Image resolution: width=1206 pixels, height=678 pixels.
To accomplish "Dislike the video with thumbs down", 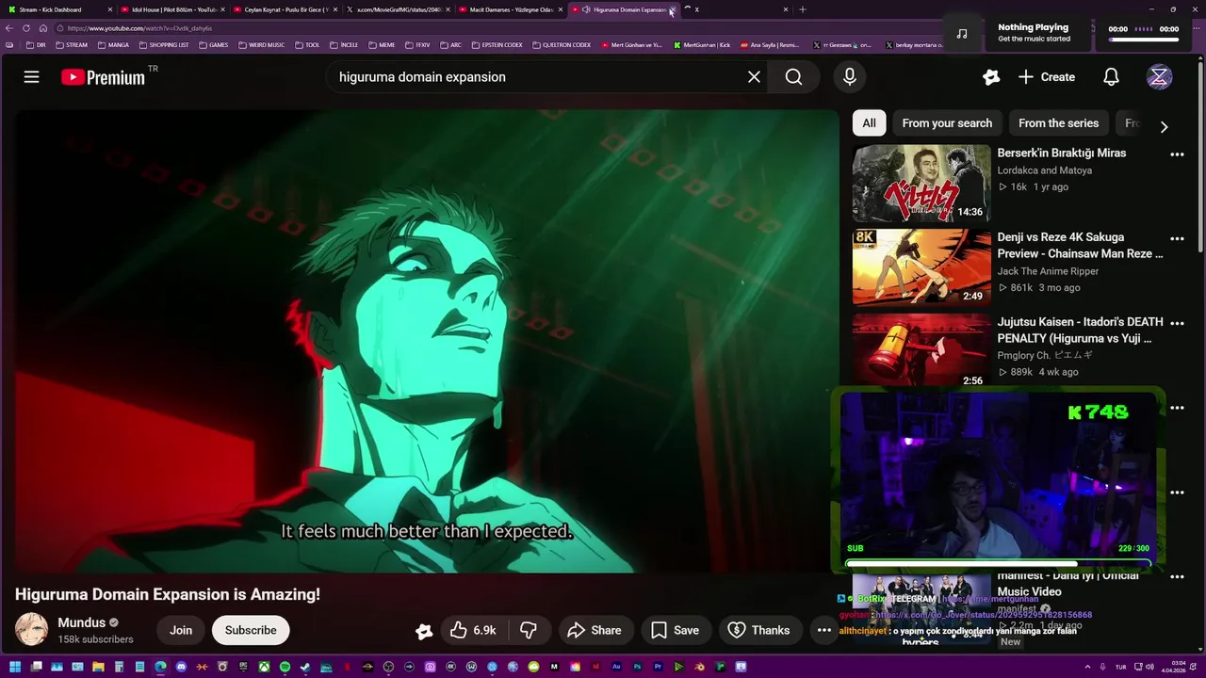I will [x=529, y=630].
